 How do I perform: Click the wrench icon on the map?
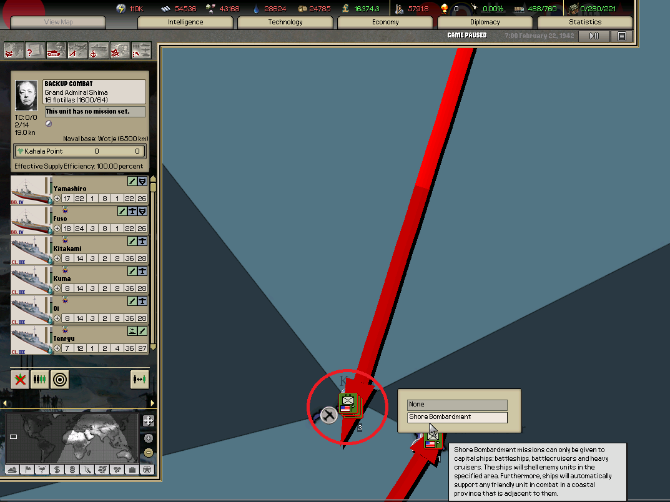point(329,414)
